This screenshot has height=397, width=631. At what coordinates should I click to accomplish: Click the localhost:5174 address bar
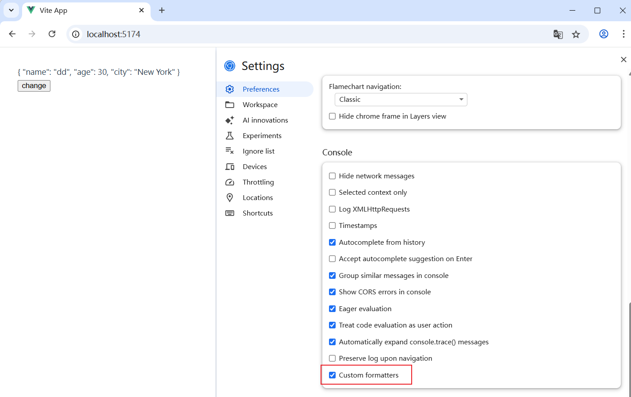(x=310, y=34)
